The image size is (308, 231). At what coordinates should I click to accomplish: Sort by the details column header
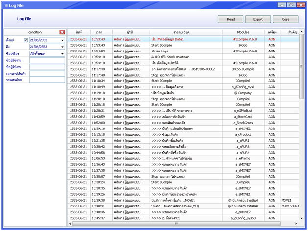click(186, 32)
